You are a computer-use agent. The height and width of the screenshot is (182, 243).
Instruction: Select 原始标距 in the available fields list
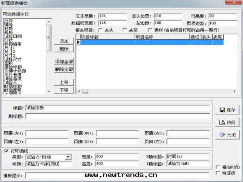[12, 67]
